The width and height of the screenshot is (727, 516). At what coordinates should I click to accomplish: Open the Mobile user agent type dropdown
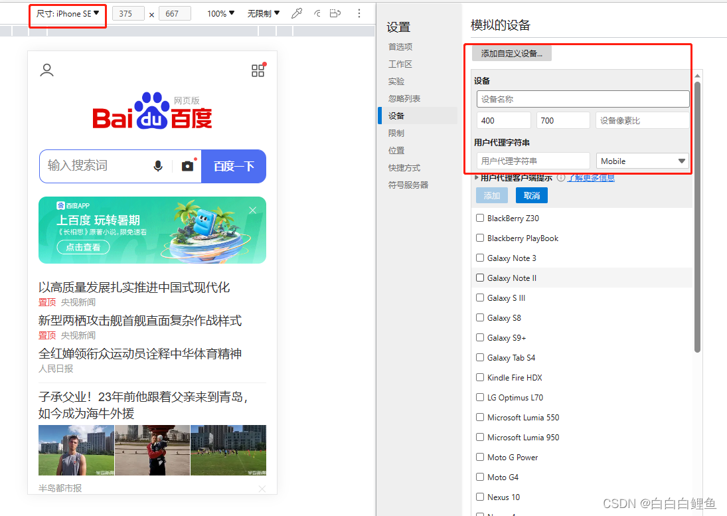click(x=643, y=161)
